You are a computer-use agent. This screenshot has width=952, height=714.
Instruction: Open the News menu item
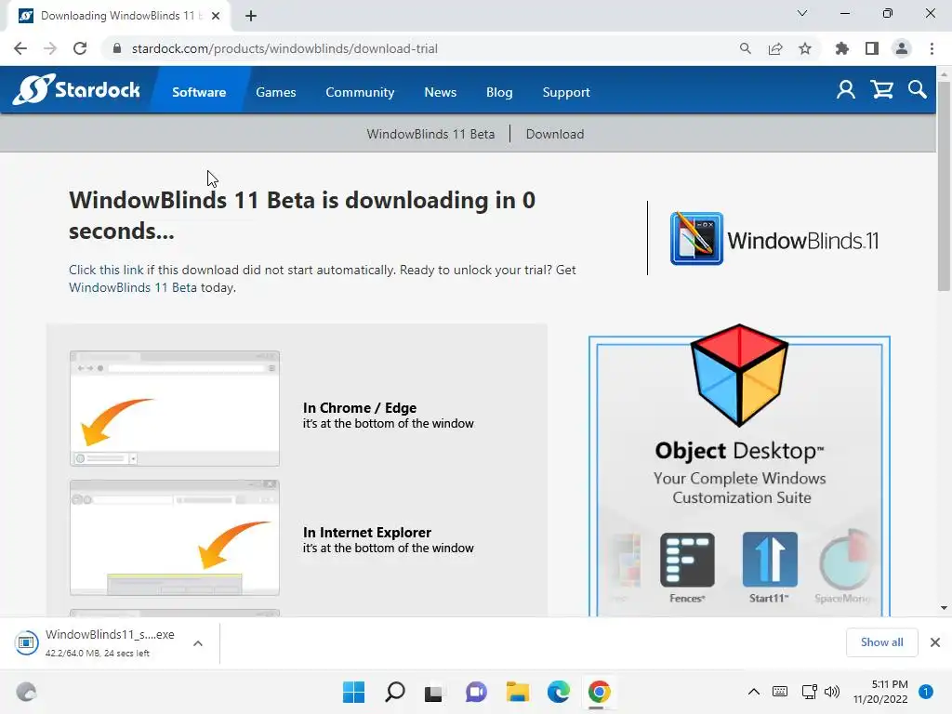point(440,92)
